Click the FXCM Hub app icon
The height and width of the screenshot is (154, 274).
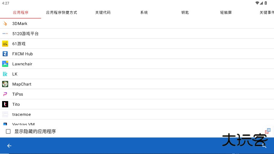5,54
